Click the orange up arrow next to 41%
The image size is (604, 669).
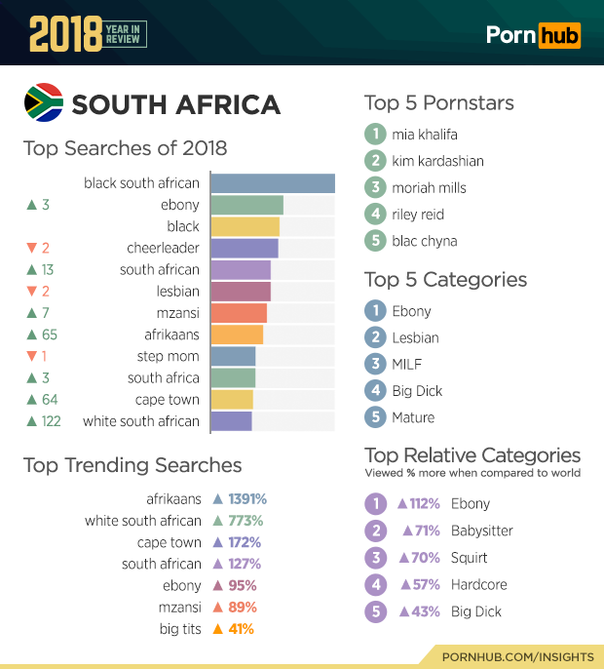(x=218, y=629)
